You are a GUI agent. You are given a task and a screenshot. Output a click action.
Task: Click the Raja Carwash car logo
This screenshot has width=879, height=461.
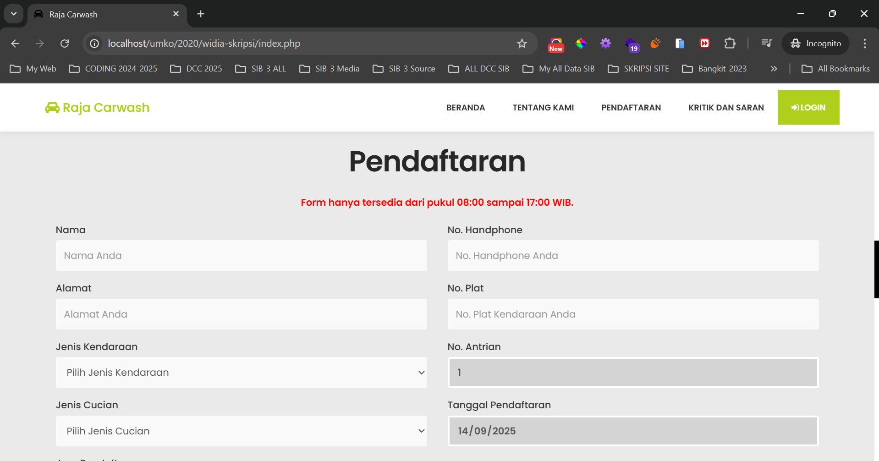coord(52,107)
